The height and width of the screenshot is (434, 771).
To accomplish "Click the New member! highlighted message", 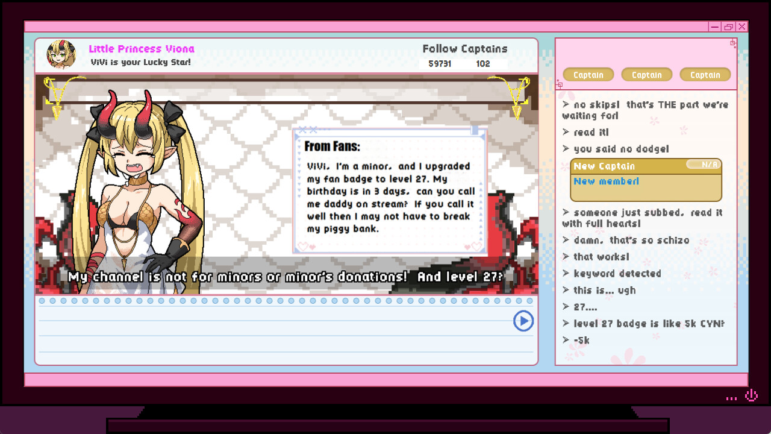I will point(607,181).
